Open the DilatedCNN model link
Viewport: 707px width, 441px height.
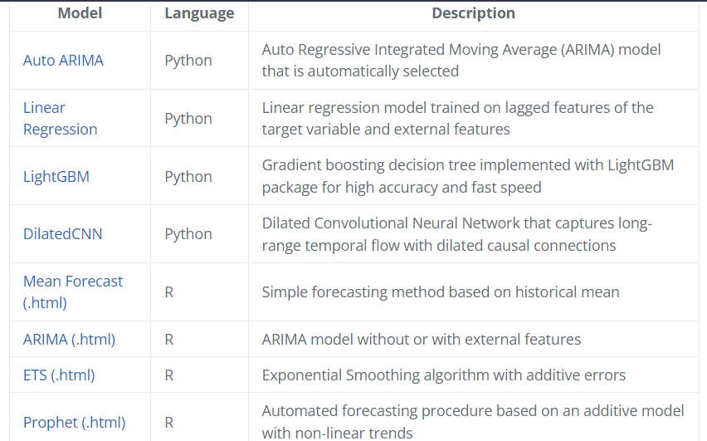[62, 233]
